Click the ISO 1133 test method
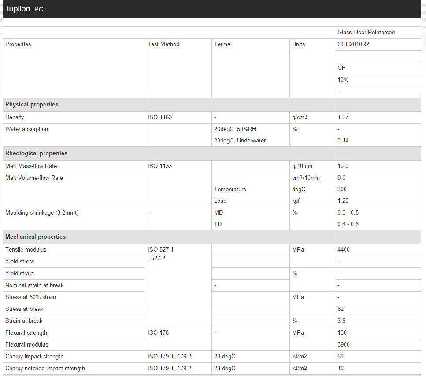The width and height of the screenshot is (426, 376). [160, 166]
